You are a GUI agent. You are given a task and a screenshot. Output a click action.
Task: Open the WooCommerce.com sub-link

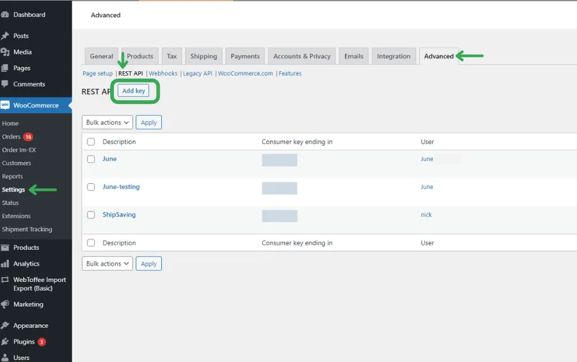pos(245,73)
